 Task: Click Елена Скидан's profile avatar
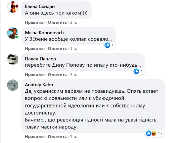[x=13, y=7]
